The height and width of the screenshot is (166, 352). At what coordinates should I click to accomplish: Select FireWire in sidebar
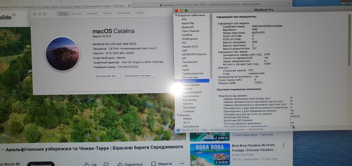pos(187,35)
